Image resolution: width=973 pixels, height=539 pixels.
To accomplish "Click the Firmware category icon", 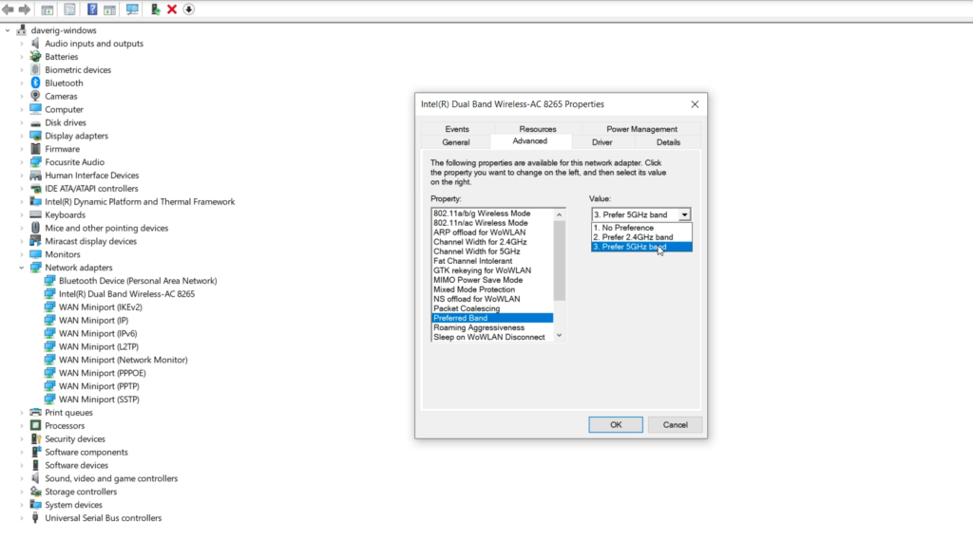I will (x=35, y=149).
